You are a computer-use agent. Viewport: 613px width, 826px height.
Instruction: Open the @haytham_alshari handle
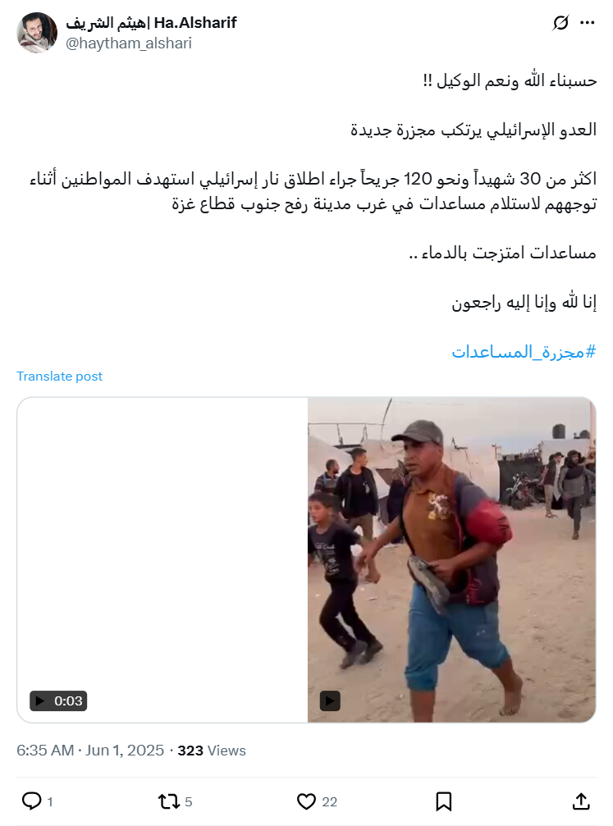click(129, 43)
